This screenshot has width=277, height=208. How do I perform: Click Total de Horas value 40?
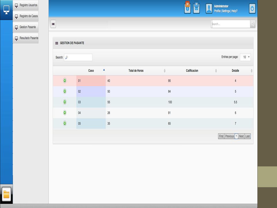109,81
